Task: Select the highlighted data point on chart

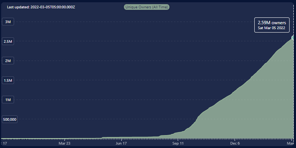Action: [x=293, y=37]
